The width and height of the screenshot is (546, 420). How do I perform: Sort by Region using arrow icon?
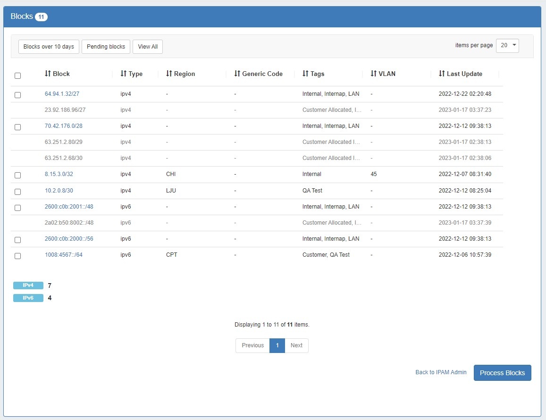tap(169, 74)
